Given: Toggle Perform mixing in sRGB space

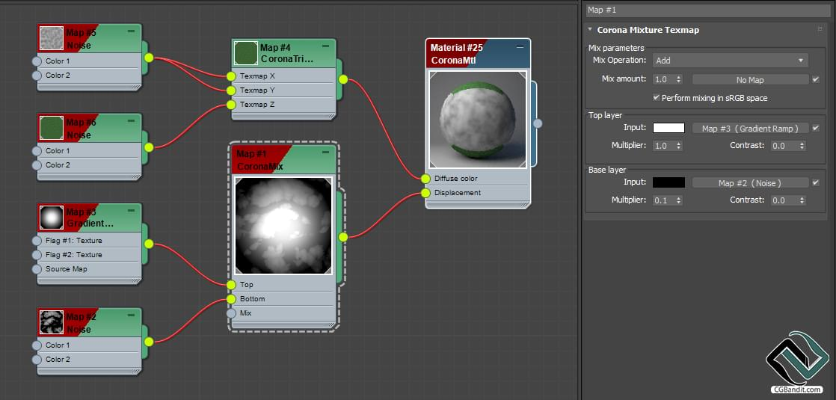Looking at the screenshot, I should (x=657, y=98).
